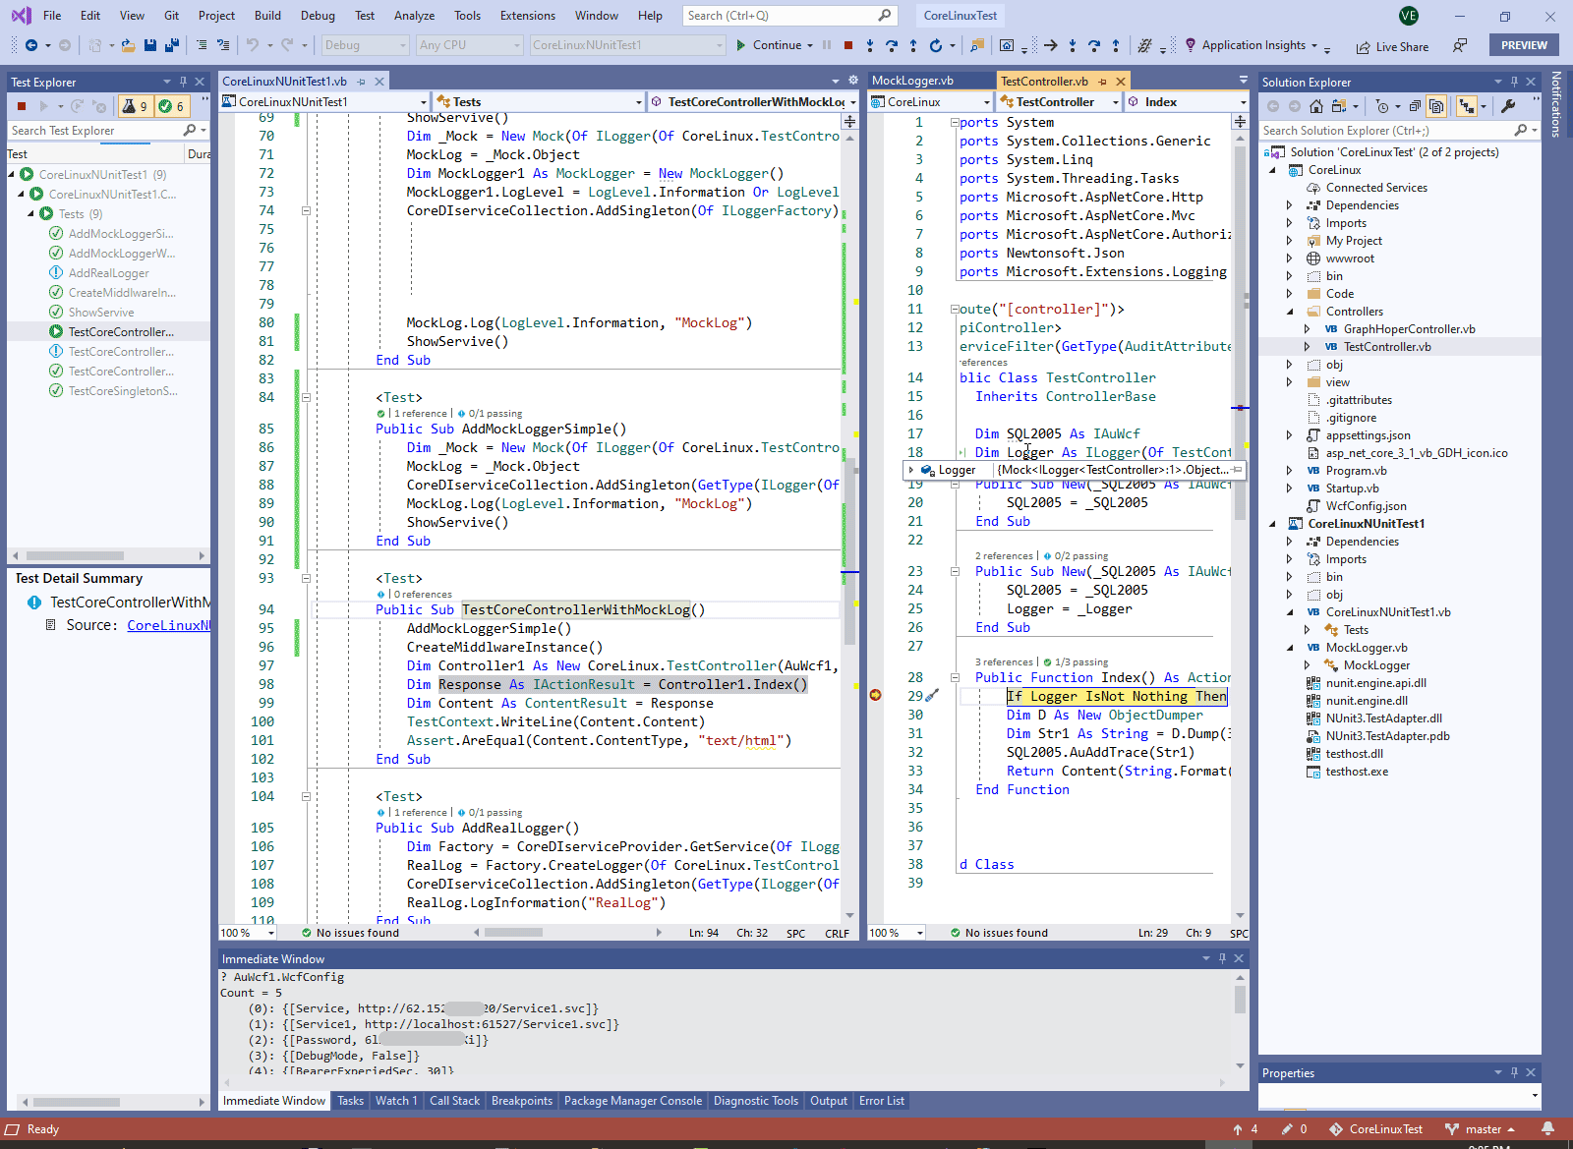Open the Analyze menu
The image size is (1573, 1149).
point(414,16)
